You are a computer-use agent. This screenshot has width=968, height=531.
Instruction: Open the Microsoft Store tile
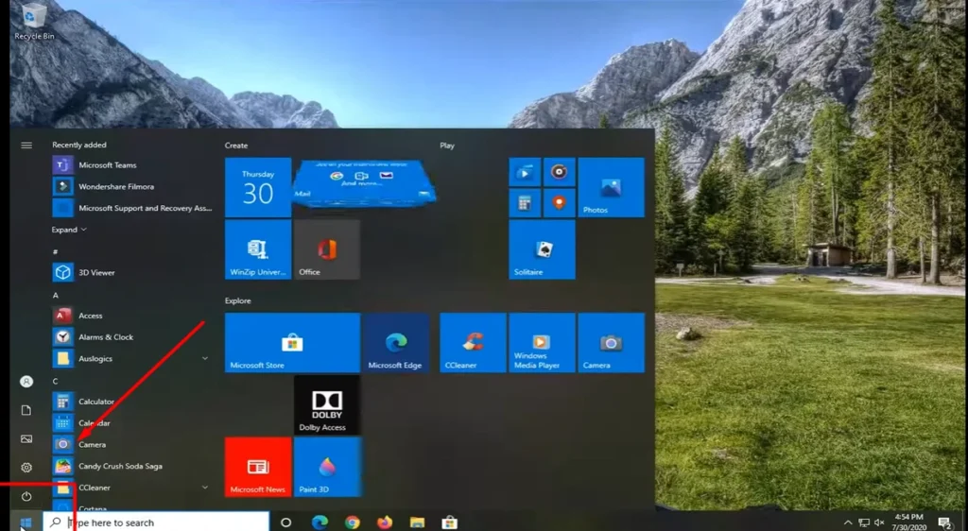tap(293, 343)
